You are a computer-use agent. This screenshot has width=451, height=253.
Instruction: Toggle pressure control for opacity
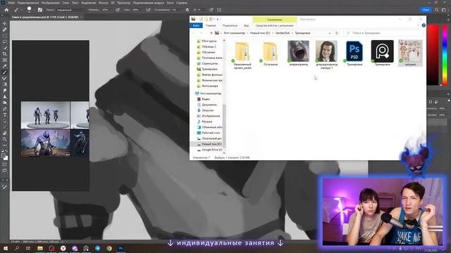click(118, 10)
